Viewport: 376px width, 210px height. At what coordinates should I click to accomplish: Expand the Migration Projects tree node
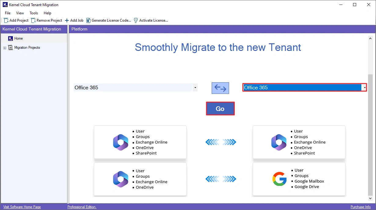tap(5, 48)
